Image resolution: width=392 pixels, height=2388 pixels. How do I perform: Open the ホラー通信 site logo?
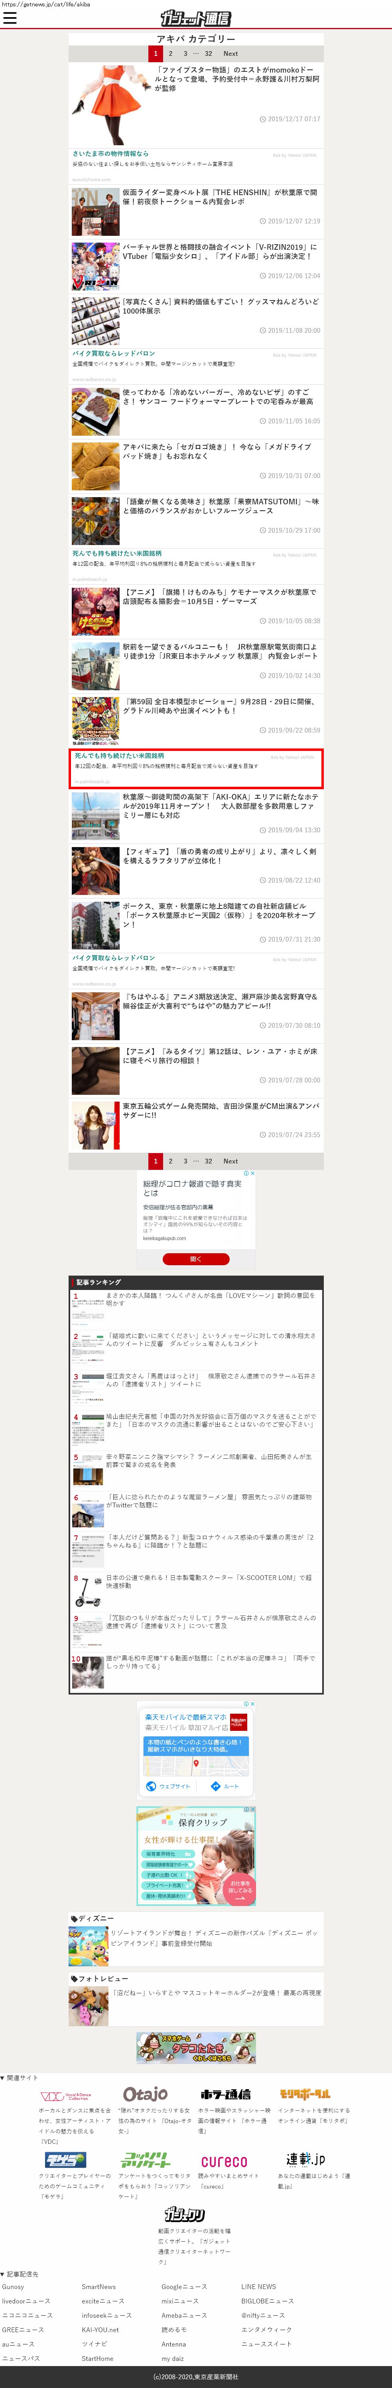[x=224, y=2094]
